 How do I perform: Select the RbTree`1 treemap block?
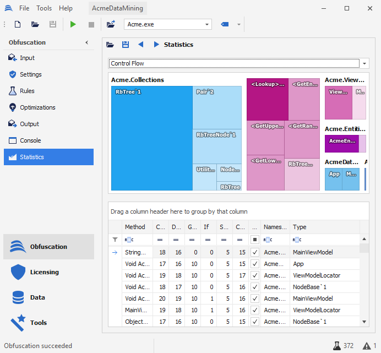click(x=151, y=138)
